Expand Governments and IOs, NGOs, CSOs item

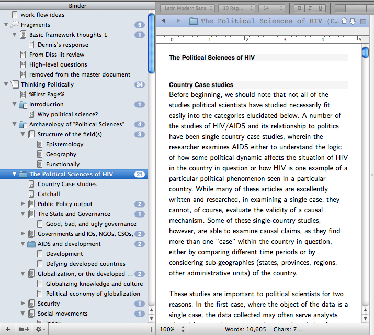[x=23, y=234]
